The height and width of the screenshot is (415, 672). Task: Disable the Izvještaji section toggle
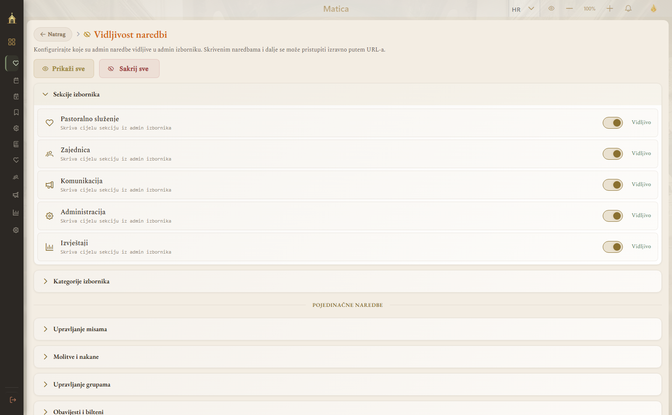[x=613, y=247]
